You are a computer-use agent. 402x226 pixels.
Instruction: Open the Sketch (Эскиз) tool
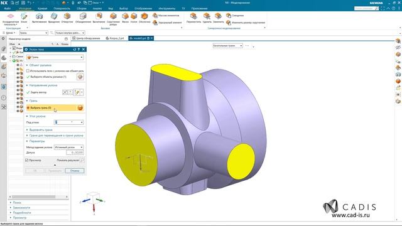(24, 18)
